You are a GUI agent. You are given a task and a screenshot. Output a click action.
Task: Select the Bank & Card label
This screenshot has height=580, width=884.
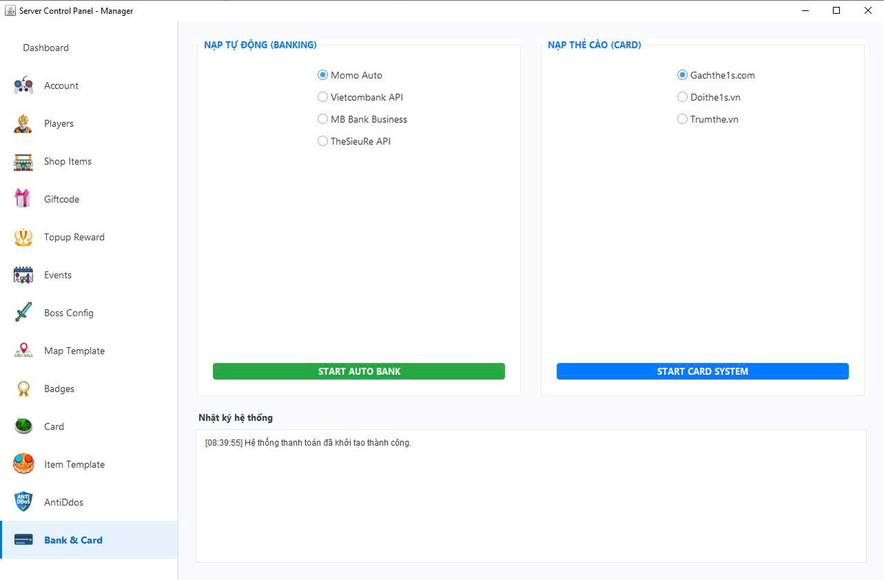73,540
